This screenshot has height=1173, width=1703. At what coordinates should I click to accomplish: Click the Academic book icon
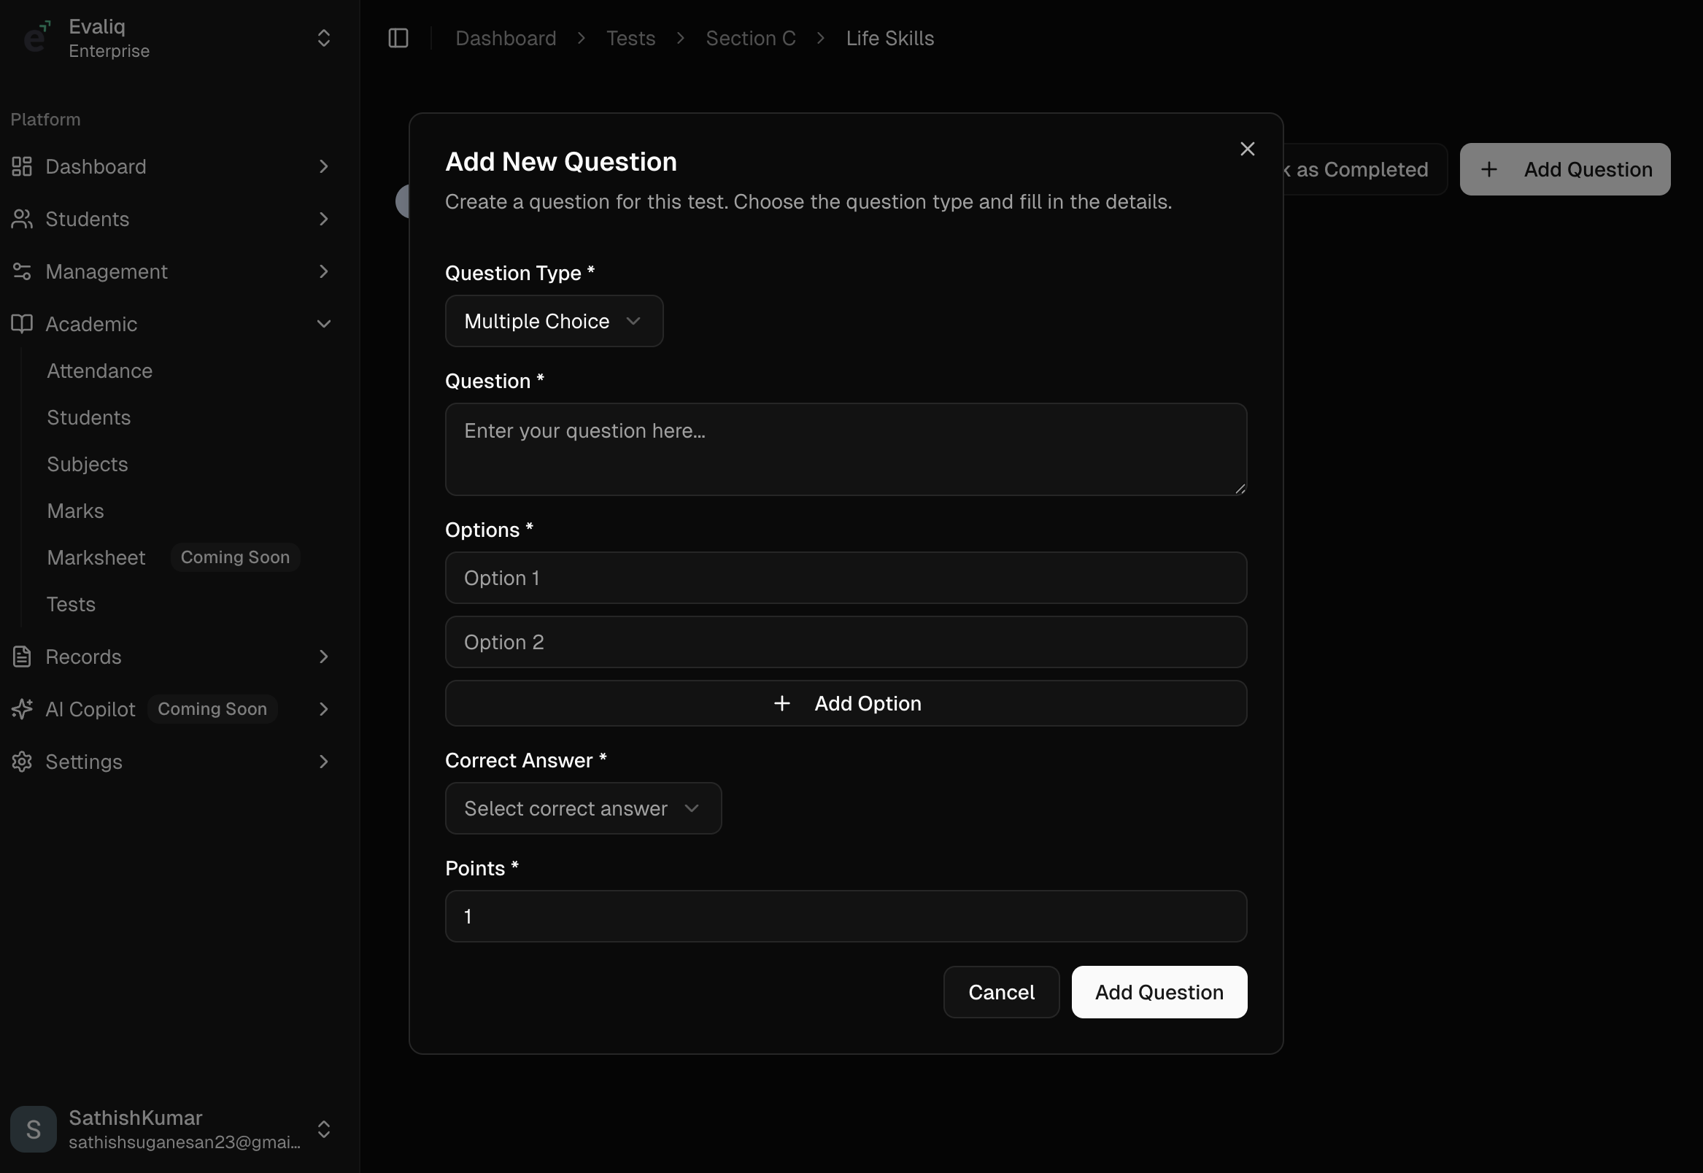21,324
